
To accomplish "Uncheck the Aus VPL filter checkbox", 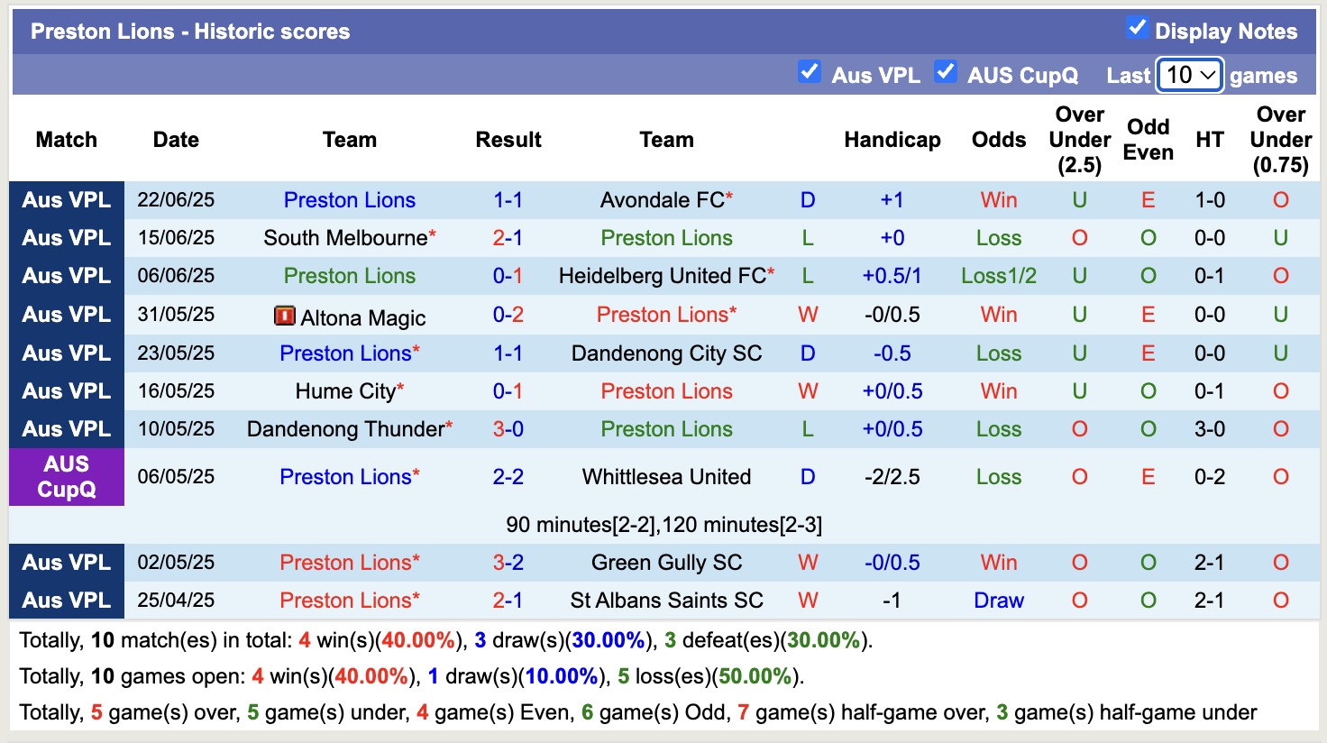I will (x=809, y=72).
